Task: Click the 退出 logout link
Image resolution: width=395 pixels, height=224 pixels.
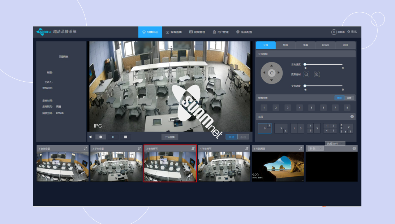Action: click(x=352, y=32)
